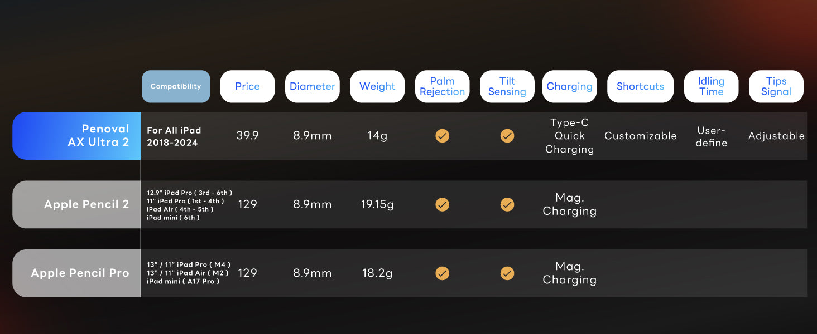
Task: Click the Apple Pencil Pro Palm Rejection checkmark
Action: coord(442,273)
